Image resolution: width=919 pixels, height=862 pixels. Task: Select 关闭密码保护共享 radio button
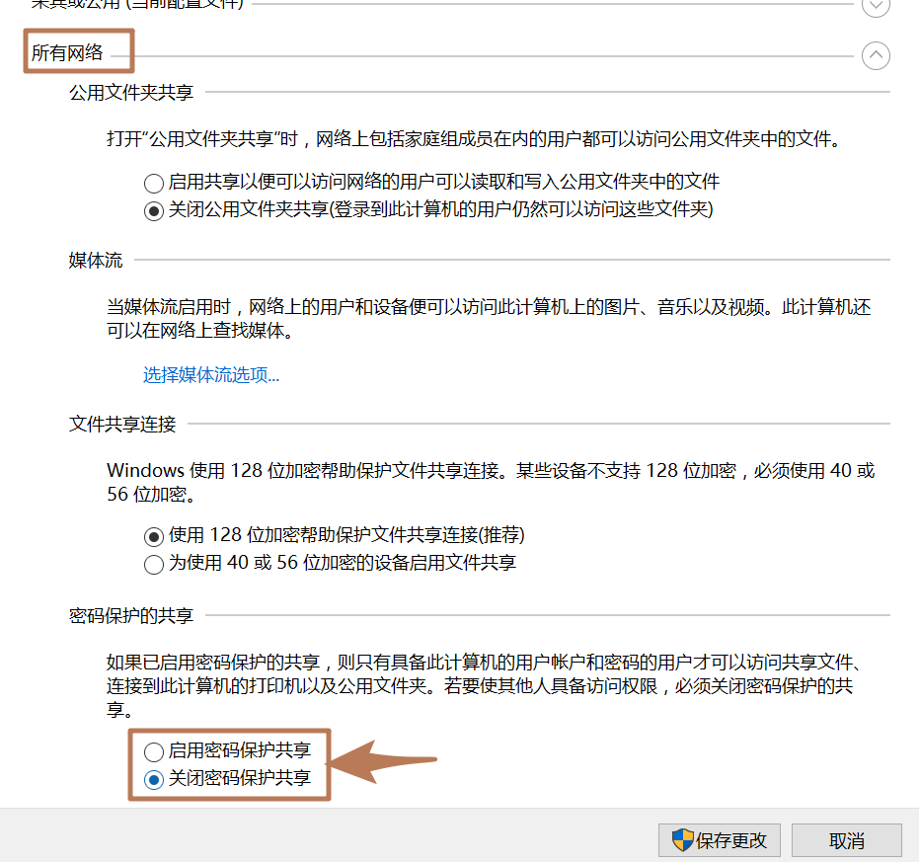tap(154, 779)
